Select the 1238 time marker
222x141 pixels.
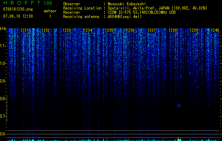pyautogui.click(x=173, y=30)
